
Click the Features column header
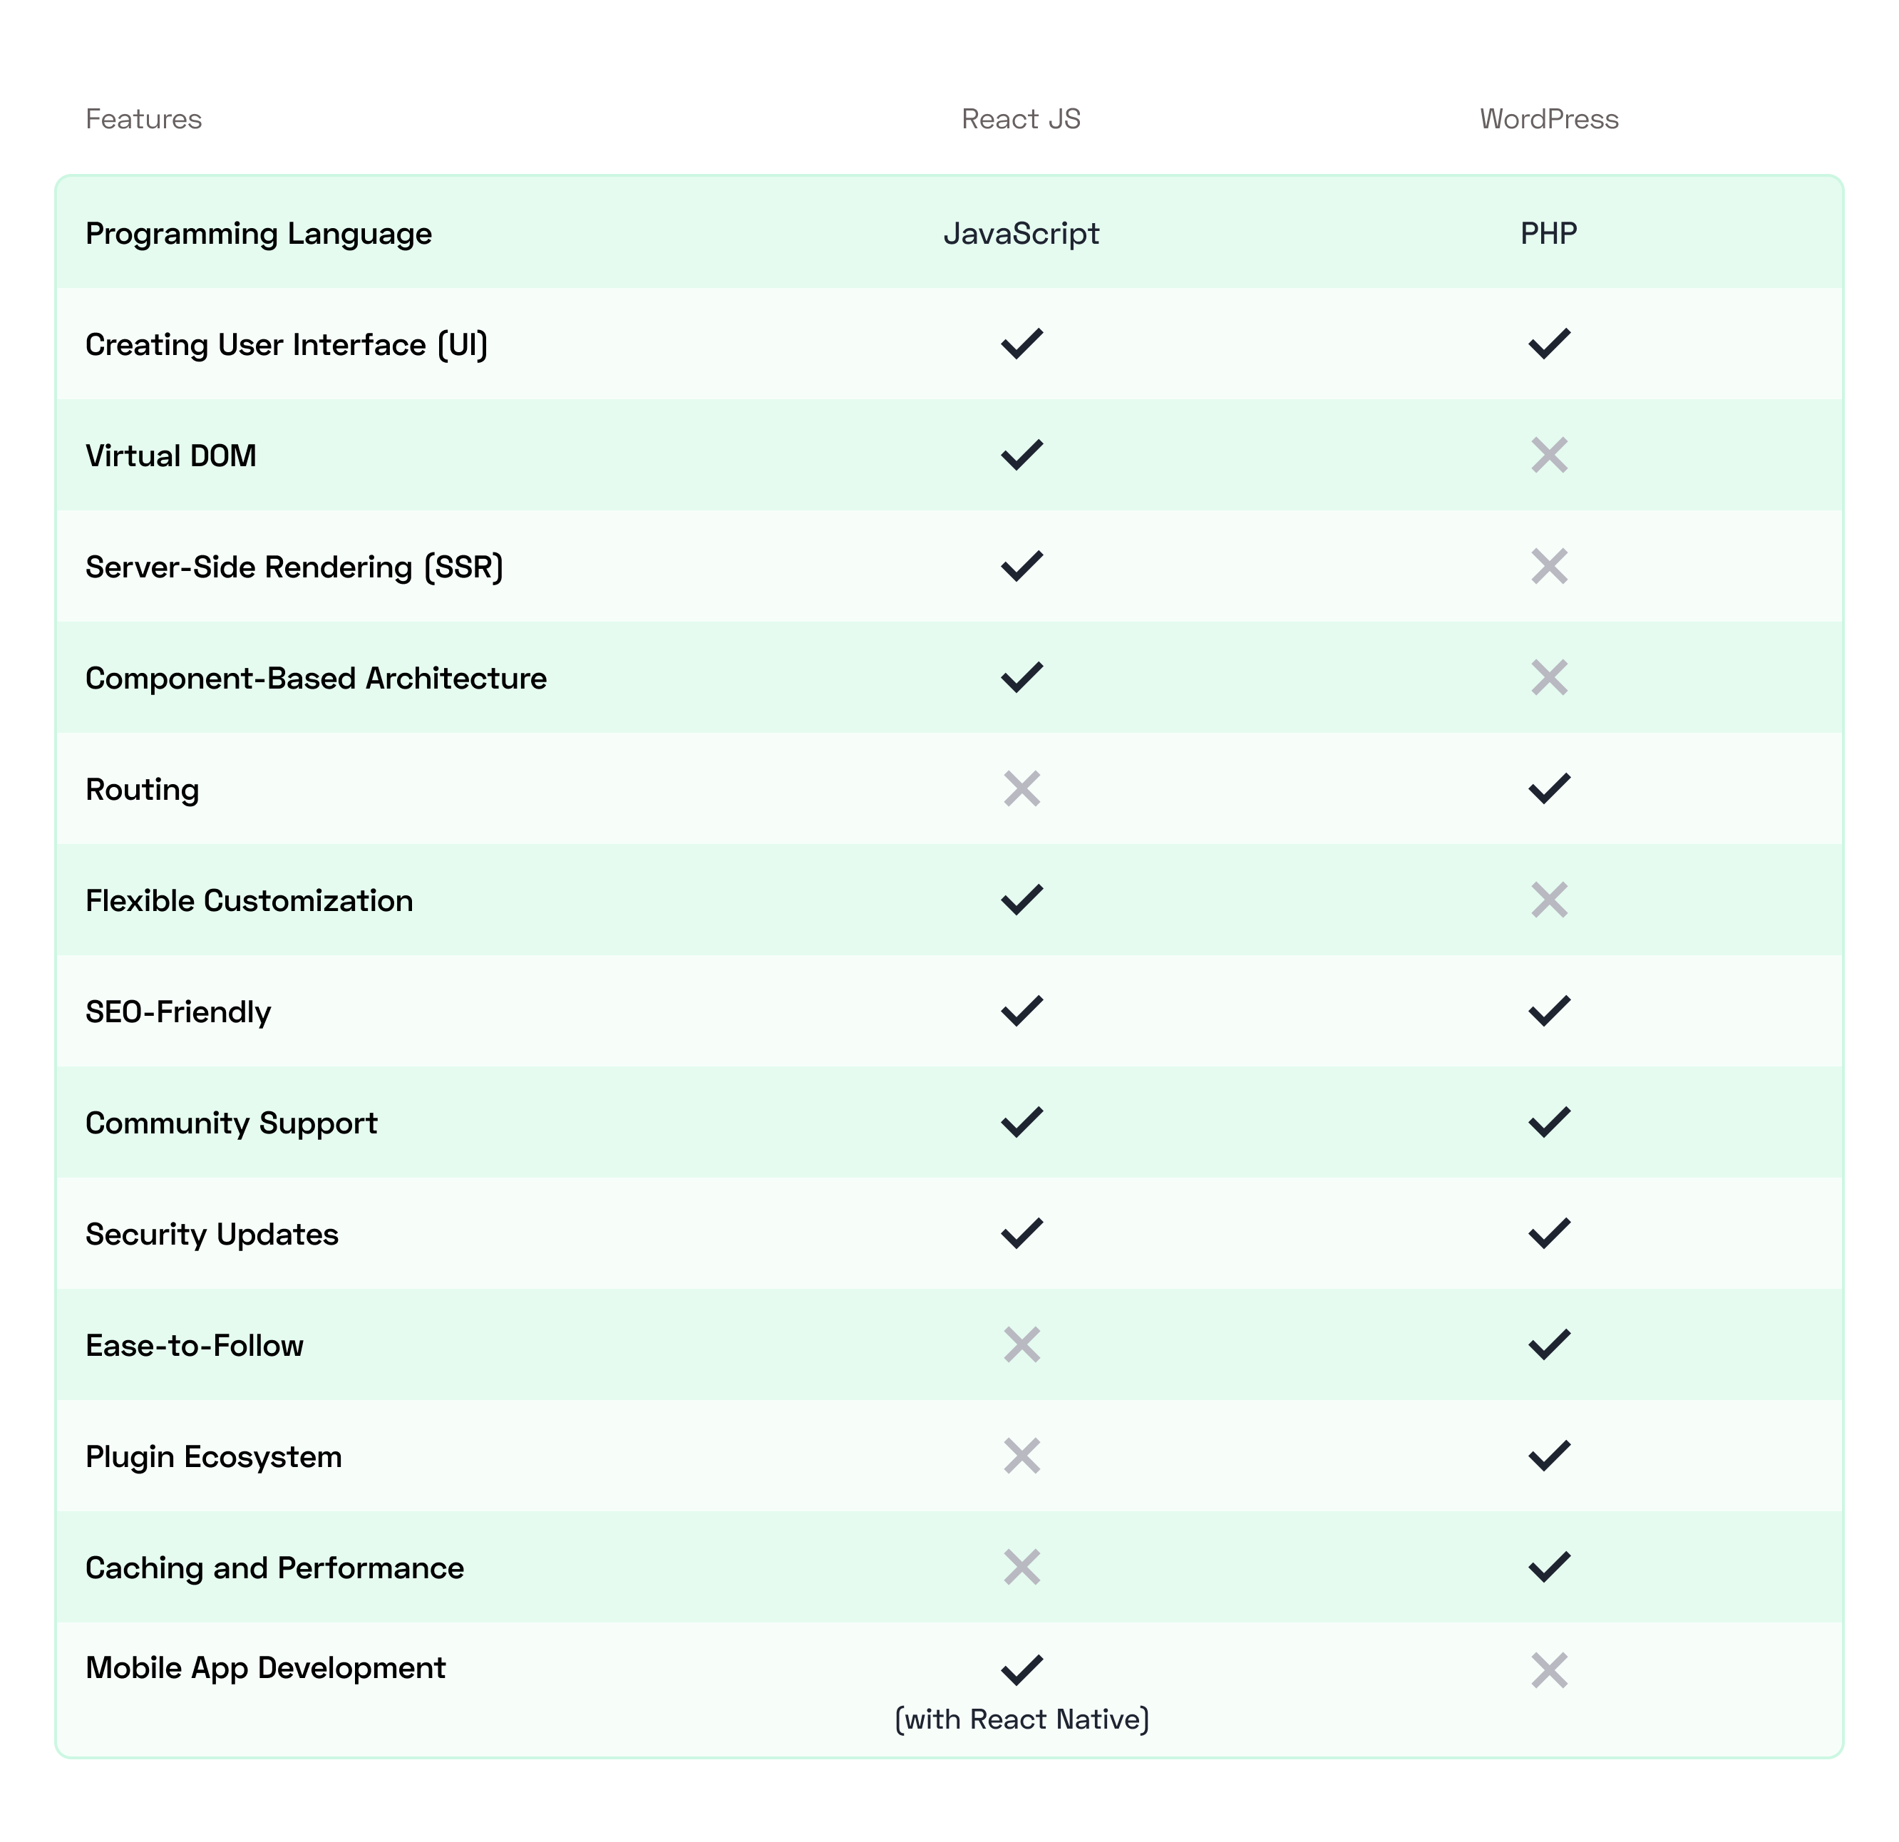click(143, 119)
